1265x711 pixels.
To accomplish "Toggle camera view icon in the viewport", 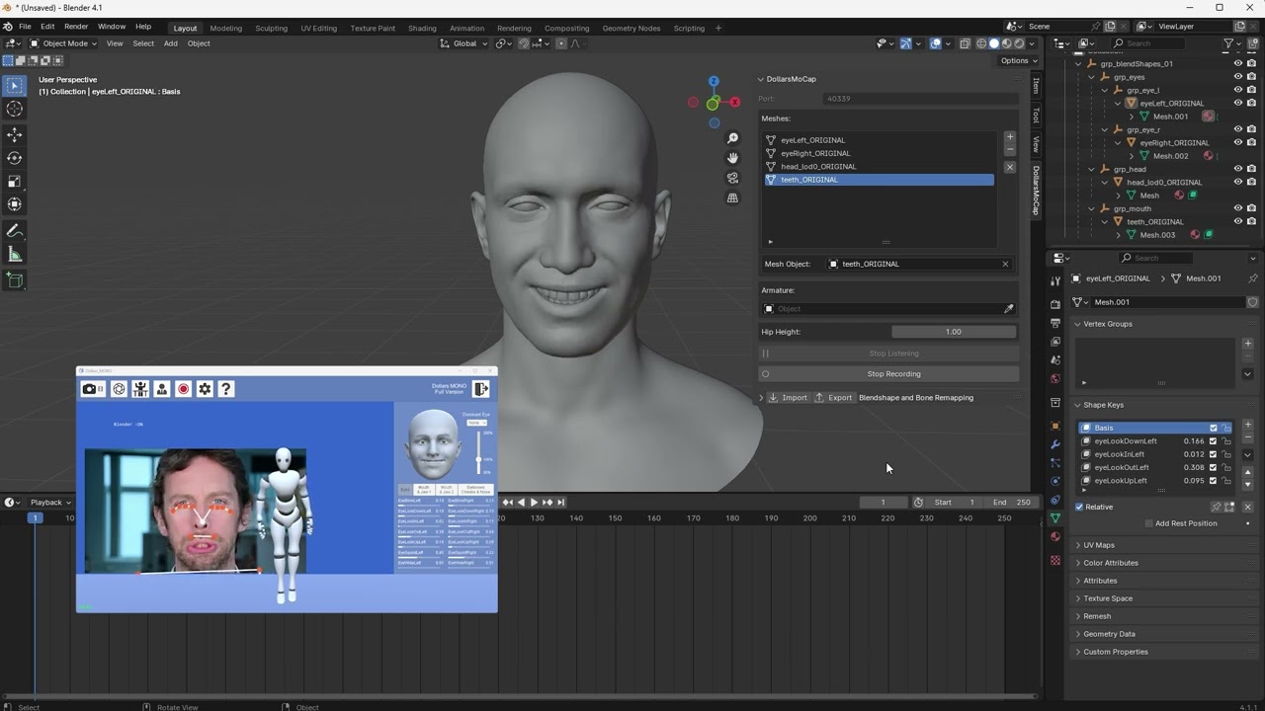I will pyautogui.click(x=732, y=178).
